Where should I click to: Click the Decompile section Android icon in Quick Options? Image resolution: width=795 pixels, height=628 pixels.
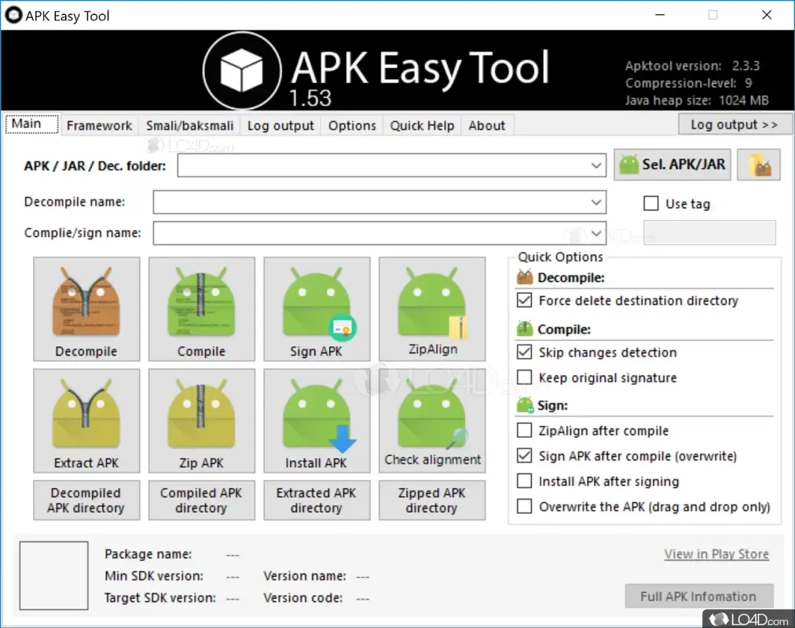pyautogui.click(x=525, y=278)
